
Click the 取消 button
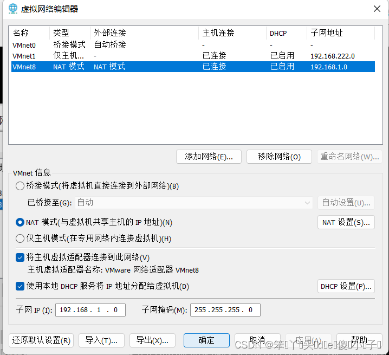(x=257, y=340)
